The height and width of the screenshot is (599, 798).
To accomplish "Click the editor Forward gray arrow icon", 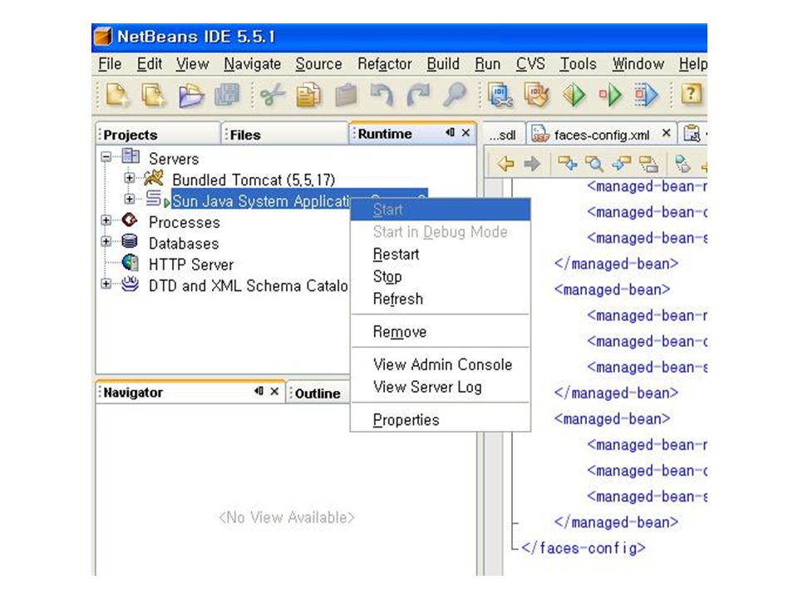I will [x=532, y=164].
